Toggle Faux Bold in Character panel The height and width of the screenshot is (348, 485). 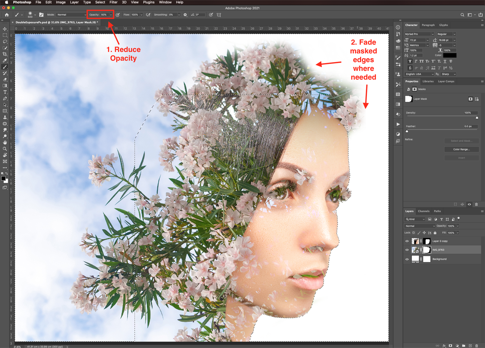[410, 61]
